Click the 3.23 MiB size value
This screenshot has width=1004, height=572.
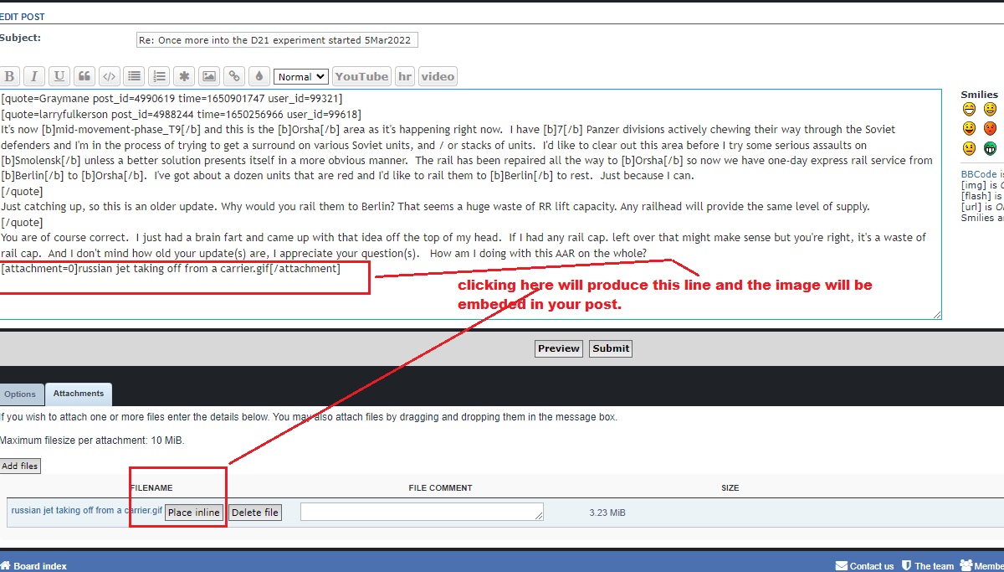(x=607, y=513)
